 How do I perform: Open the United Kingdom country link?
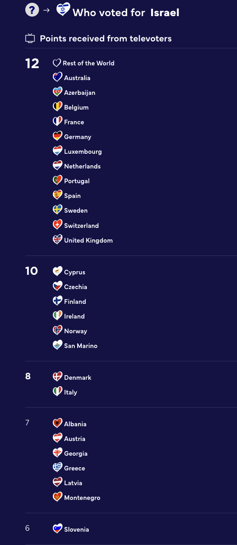click(88, 240)
